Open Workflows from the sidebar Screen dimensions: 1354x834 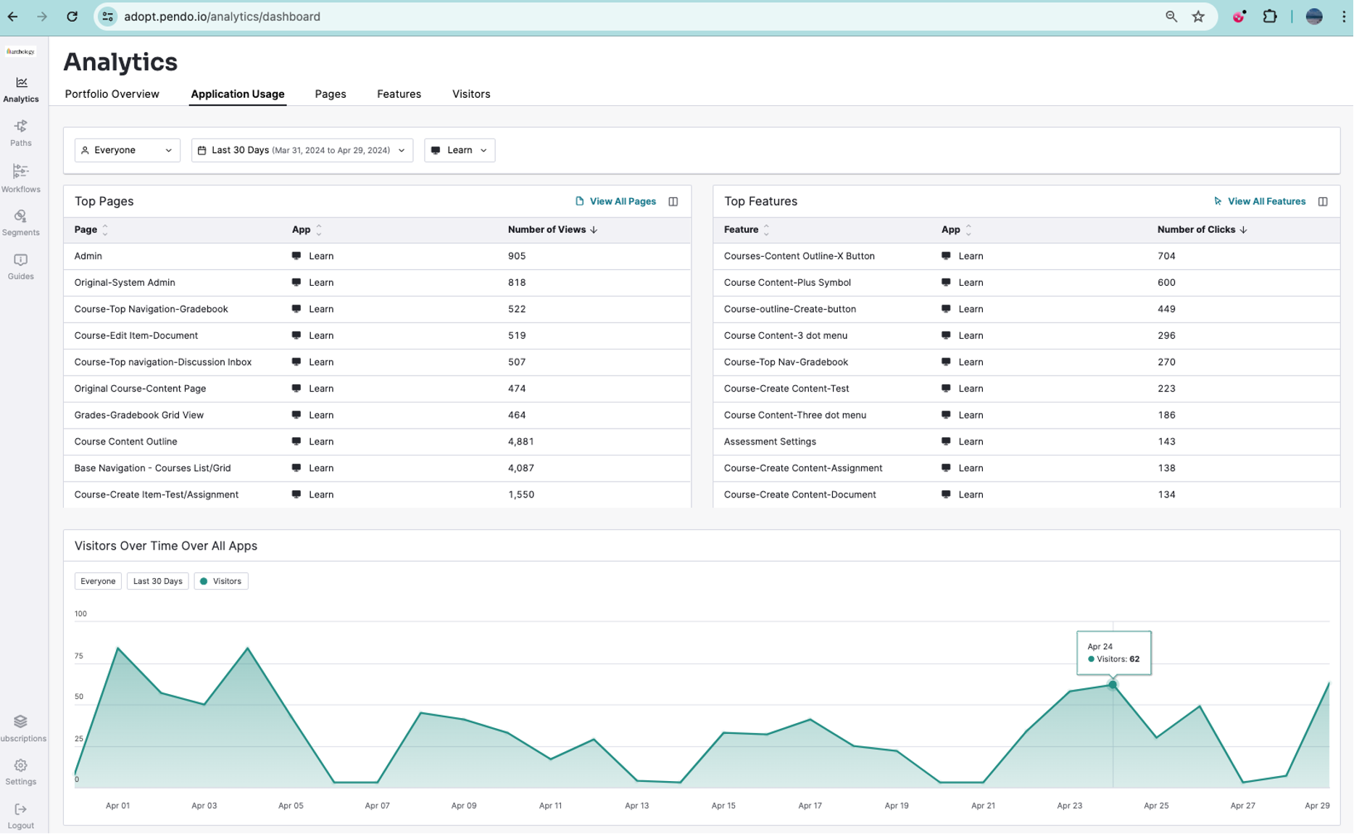point(20,178)
